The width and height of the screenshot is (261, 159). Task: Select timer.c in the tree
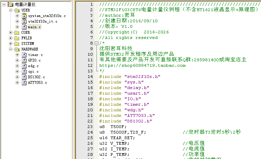click(35, 55)
